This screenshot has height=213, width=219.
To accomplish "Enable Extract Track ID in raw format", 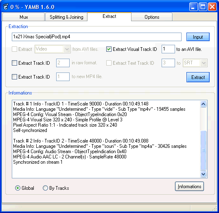I will [x=15, y=63].
